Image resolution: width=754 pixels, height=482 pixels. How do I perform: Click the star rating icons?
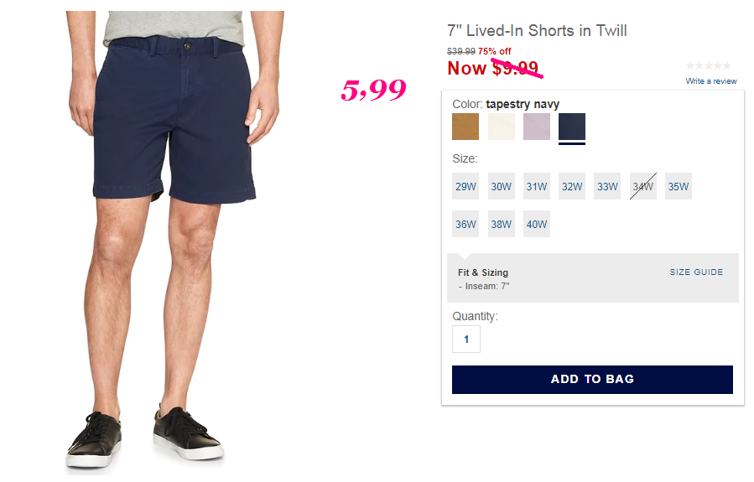[709, 65]
